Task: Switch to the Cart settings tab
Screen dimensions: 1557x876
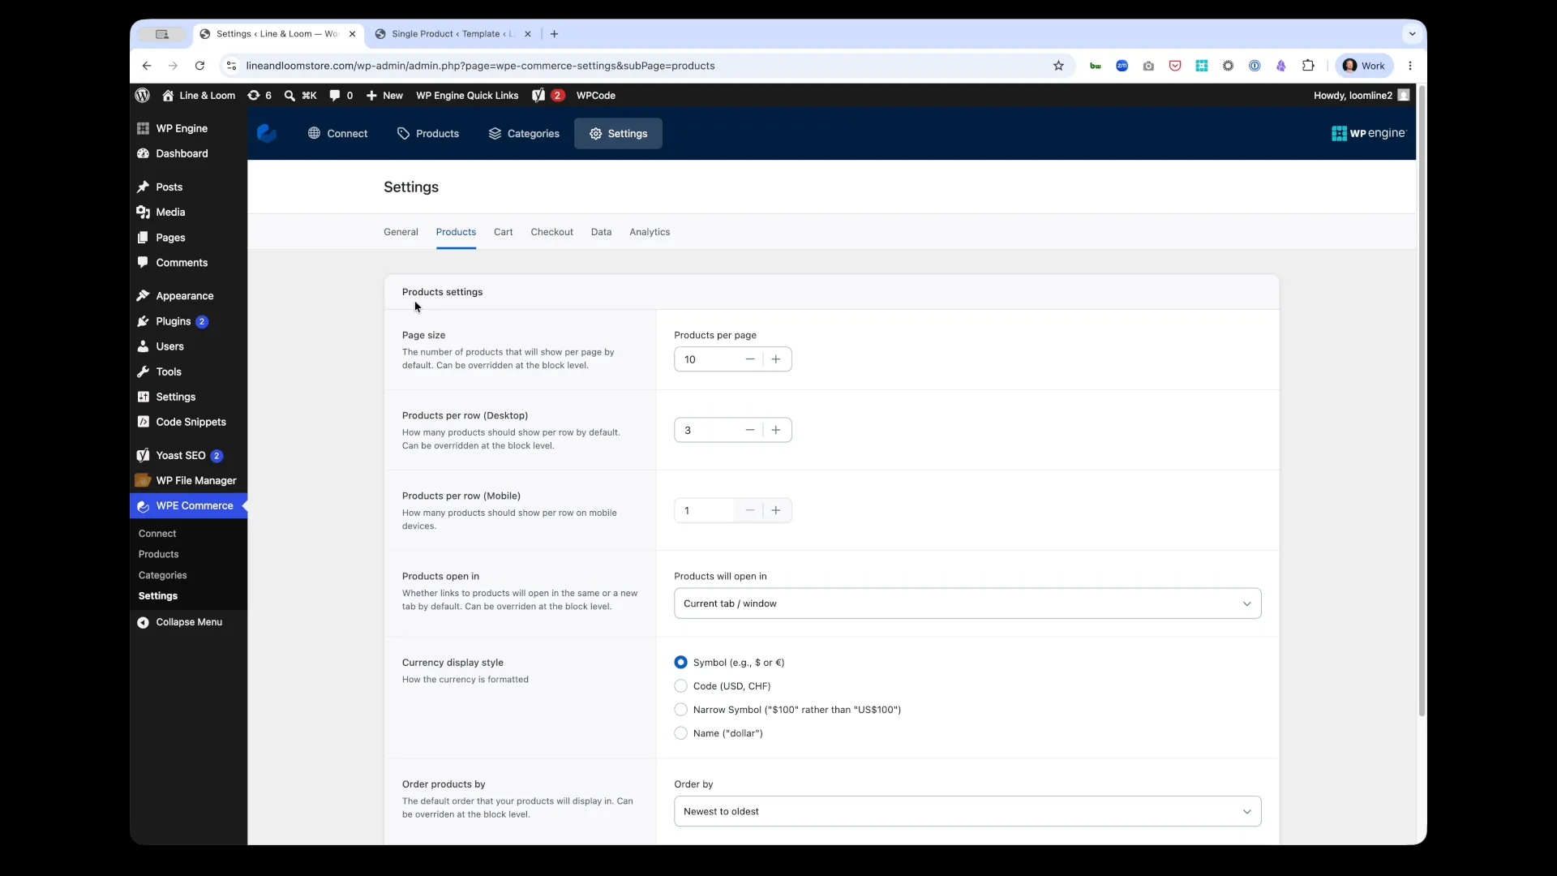Action: point(503,232)
